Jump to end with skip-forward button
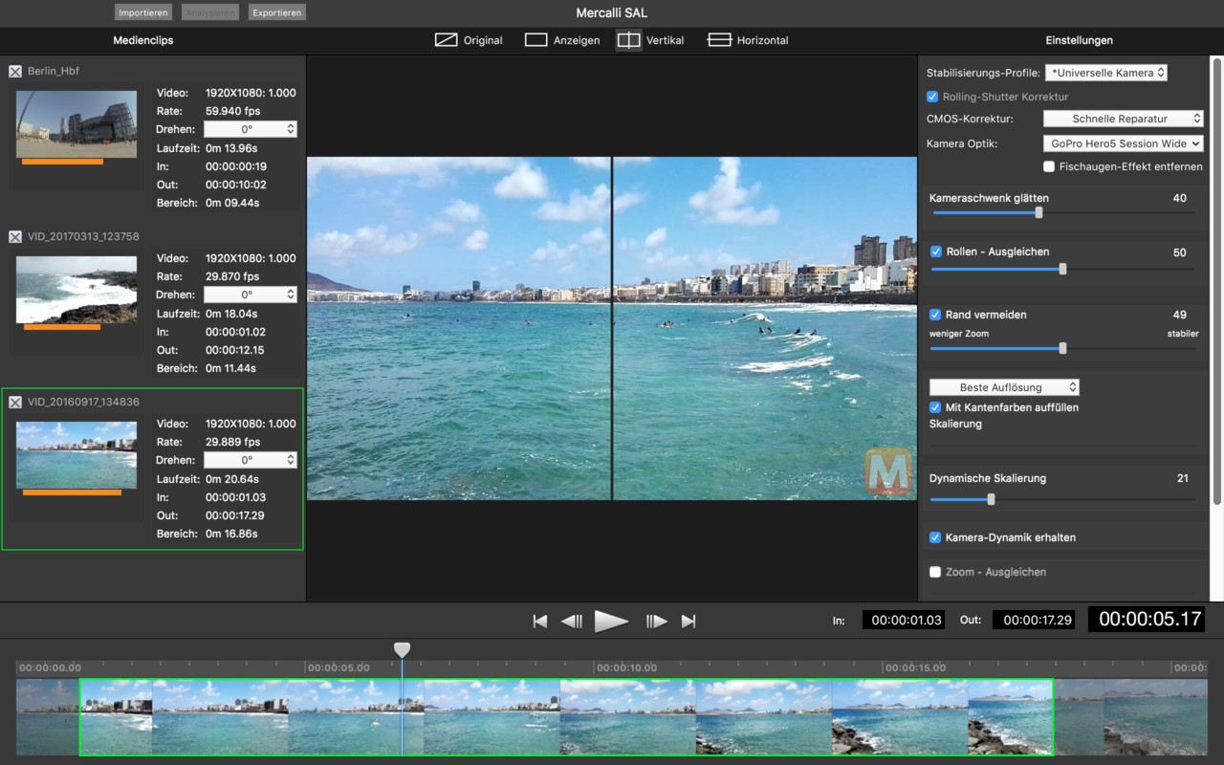 (688, 622)
